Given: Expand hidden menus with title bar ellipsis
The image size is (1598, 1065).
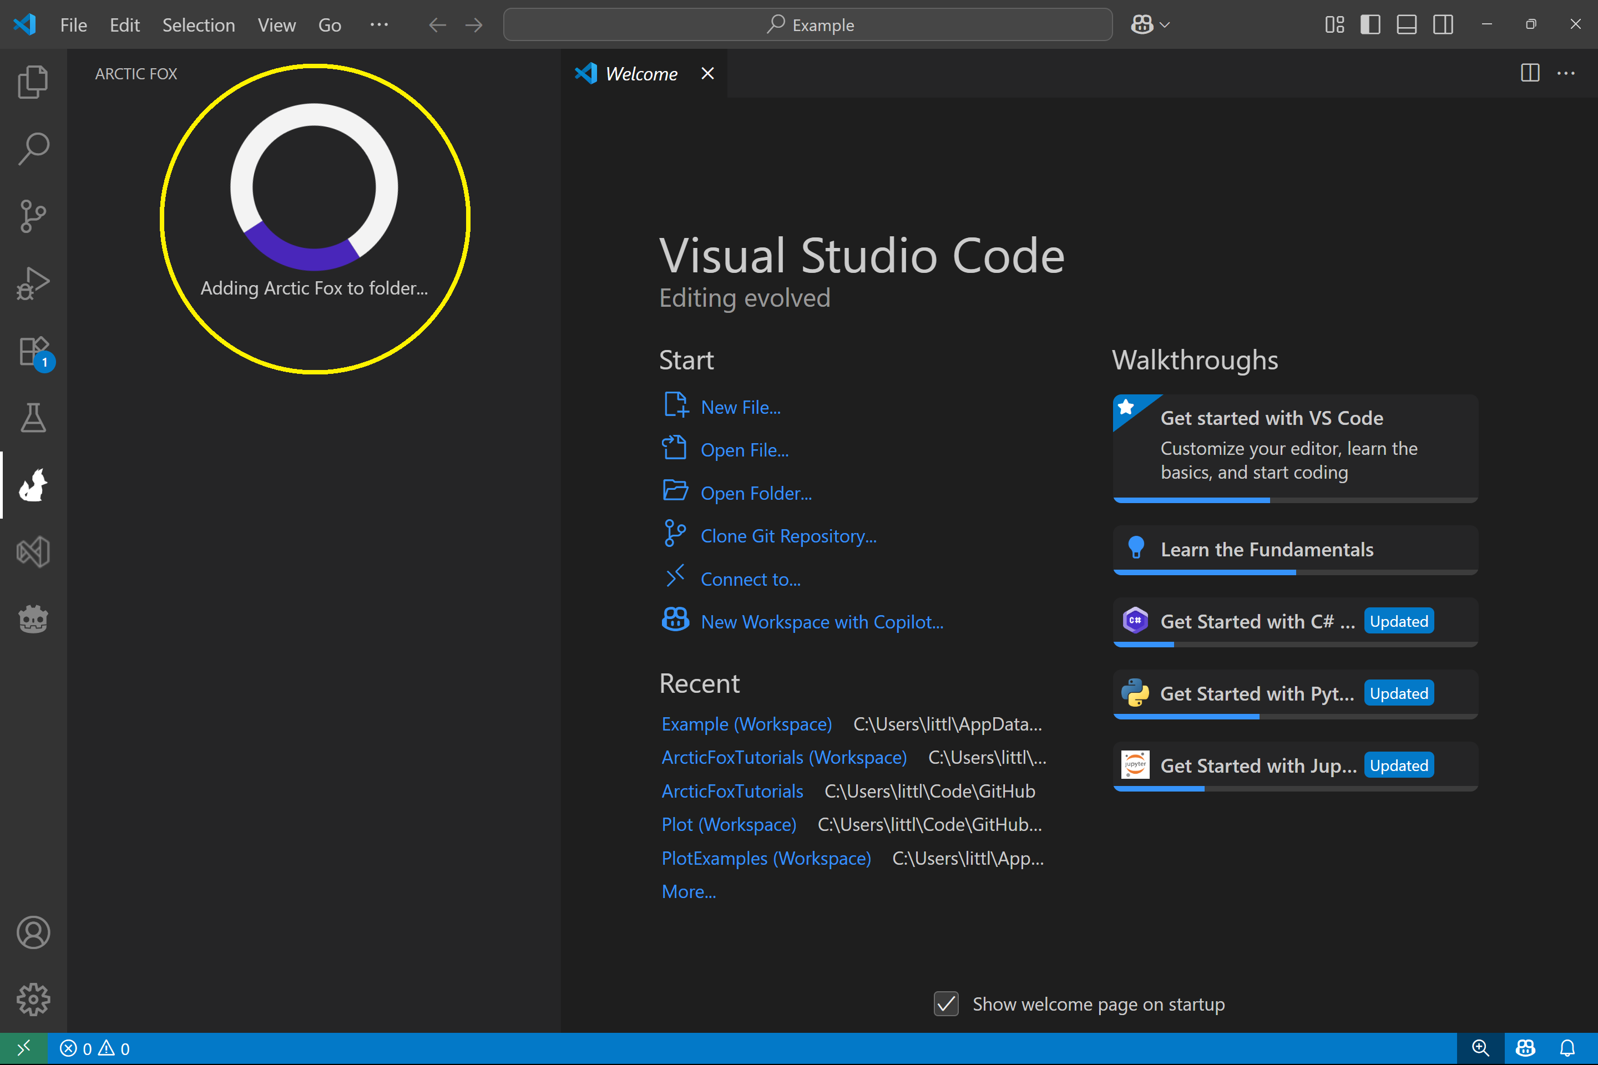Looking at the screenshot, I should (x=379, y=25).
